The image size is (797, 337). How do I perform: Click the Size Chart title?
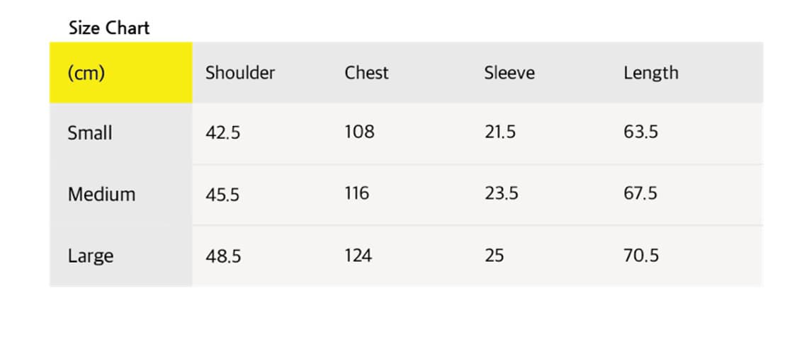tap(109, 28)
